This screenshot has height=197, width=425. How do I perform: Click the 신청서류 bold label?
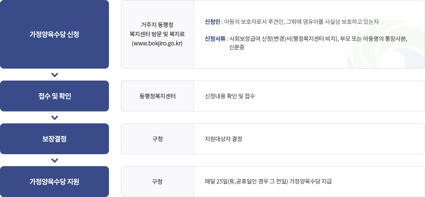click(x=215, y=39)
